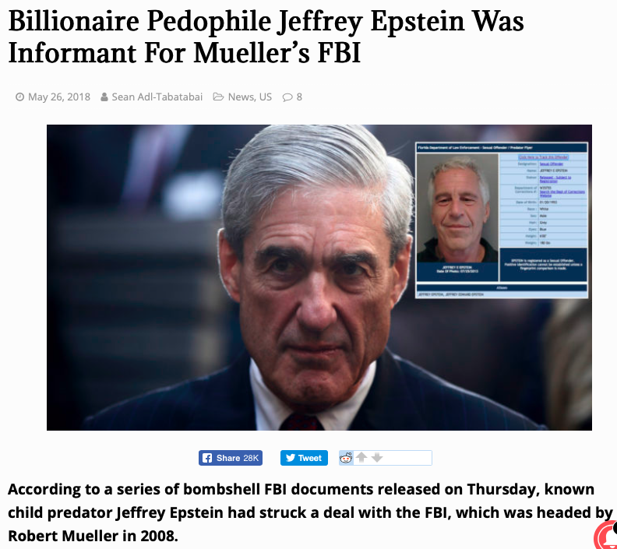
Task: Share article on Facebook (28K)
Action: click(x=231, y=458)
